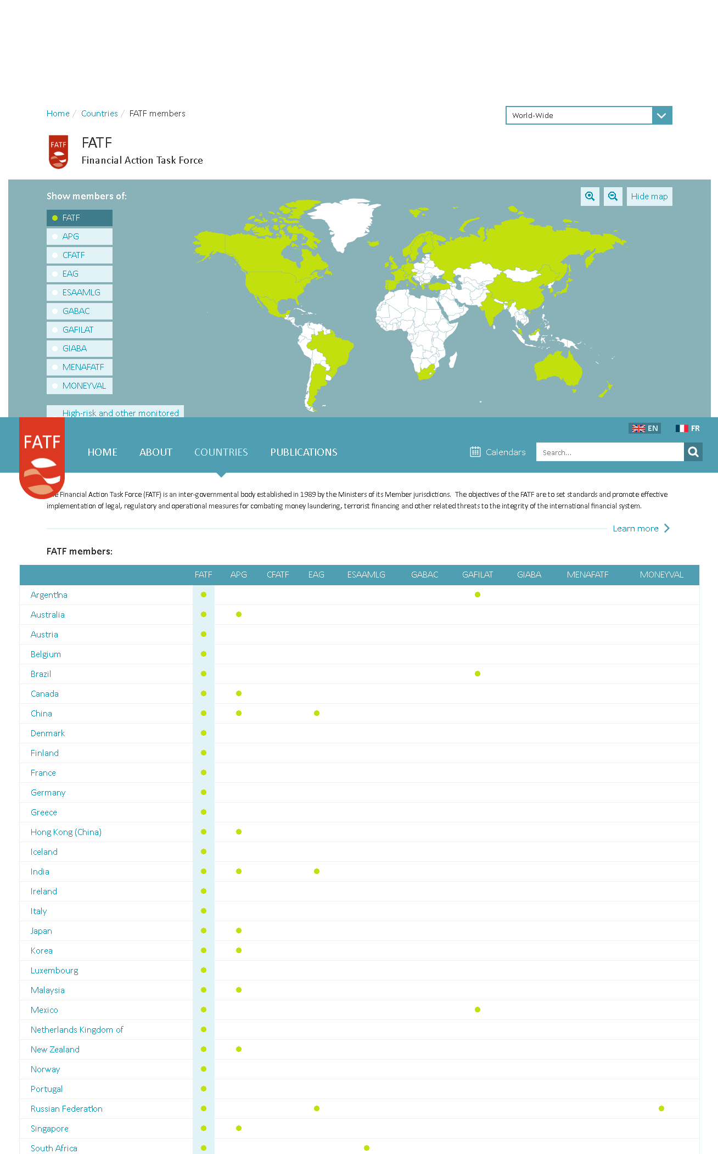Select EAG members option
This screenshot has height=1154, width=718.
(x=80, y=274)
